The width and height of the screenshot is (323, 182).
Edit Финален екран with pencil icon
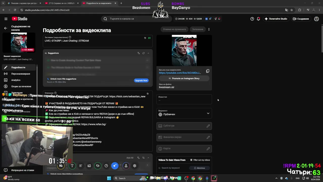[x=208, y=137]
